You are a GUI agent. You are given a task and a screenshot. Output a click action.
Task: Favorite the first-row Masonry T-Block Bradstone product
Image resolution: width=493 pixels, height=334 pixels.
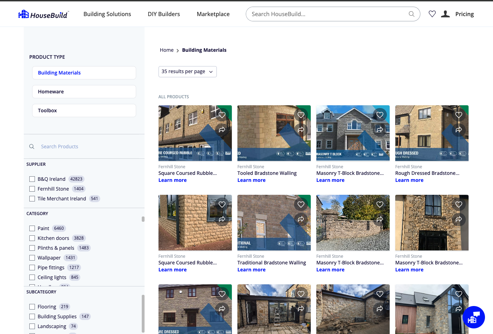click(x=380, y=115)
